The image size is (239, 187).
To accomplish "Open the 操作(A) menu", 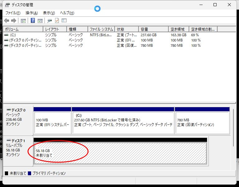I will [x=31, y=13].
